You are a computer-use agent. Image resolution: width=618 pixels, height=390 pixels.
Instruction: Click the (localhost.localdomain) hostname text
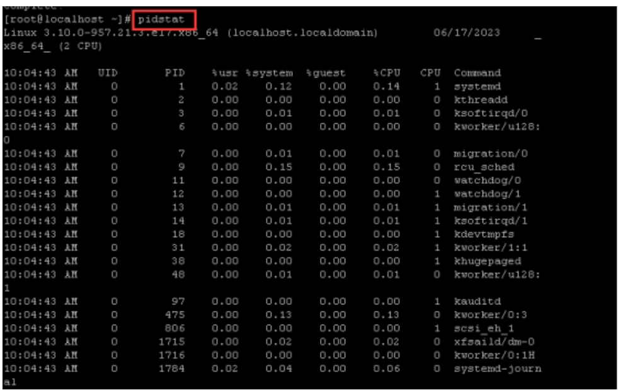pyautogui.click(x=300, y=33)
